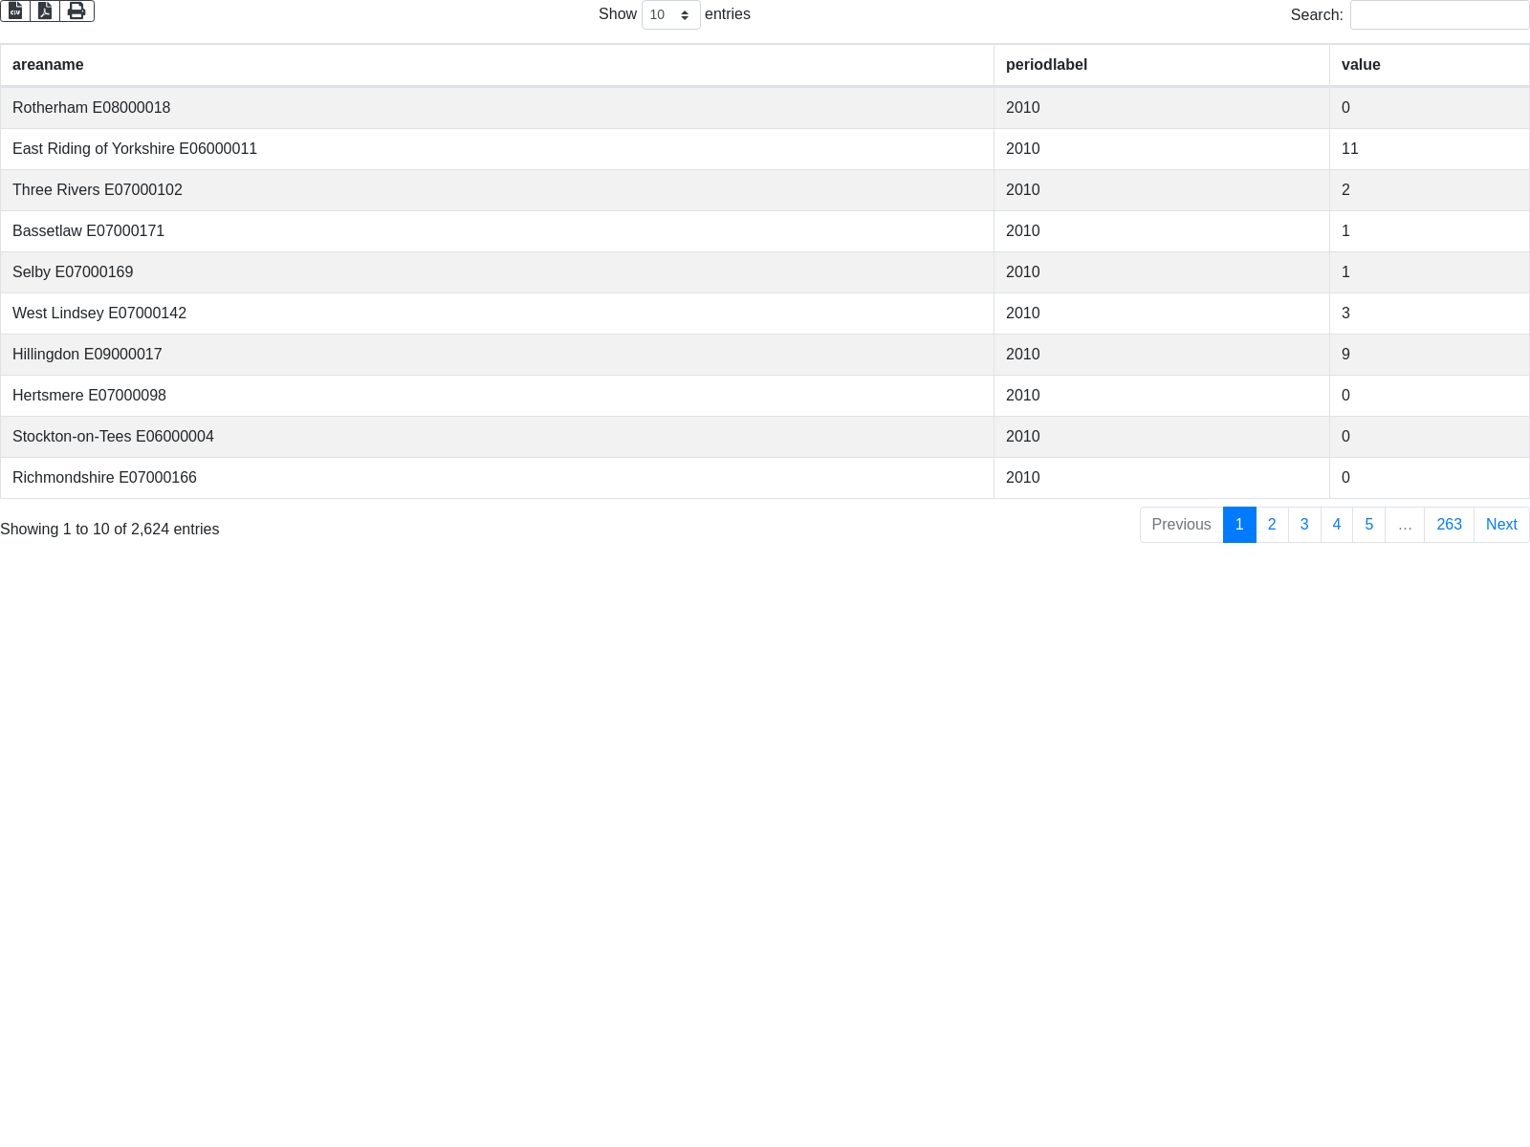Viewport: 1530px width, 1147px height.
Task: Print the table using printer icon
Action: [76, 11]
